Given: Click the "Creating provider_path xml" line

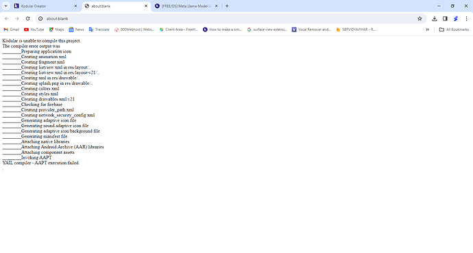Looking at the screenshot, I should (47, 110).
